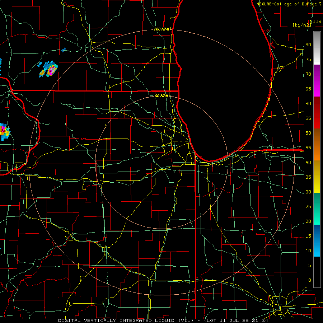Select the red segment of the color scale
Image resolution: width=323 pixels, height=323 pixels.
(317, 113)
